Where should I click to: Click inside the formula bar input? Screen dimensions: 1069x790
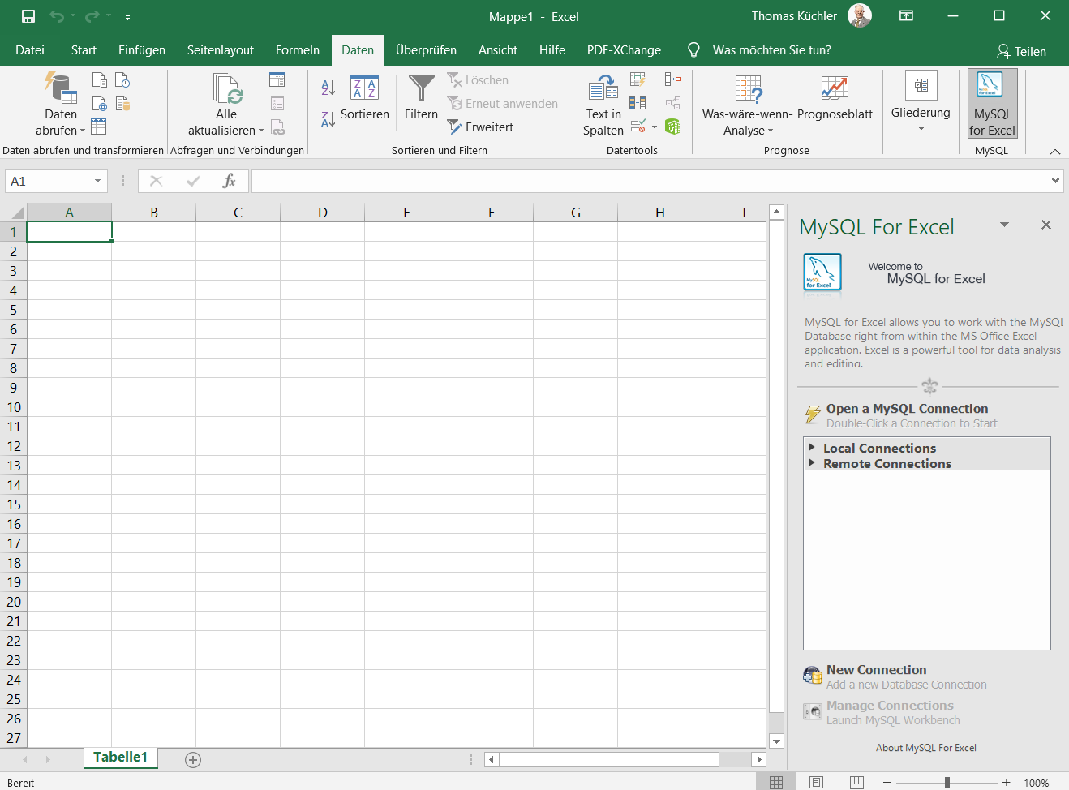(x=650, y=181)
